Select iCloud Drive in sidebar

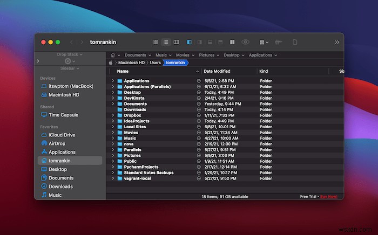(x=62, y=135)
